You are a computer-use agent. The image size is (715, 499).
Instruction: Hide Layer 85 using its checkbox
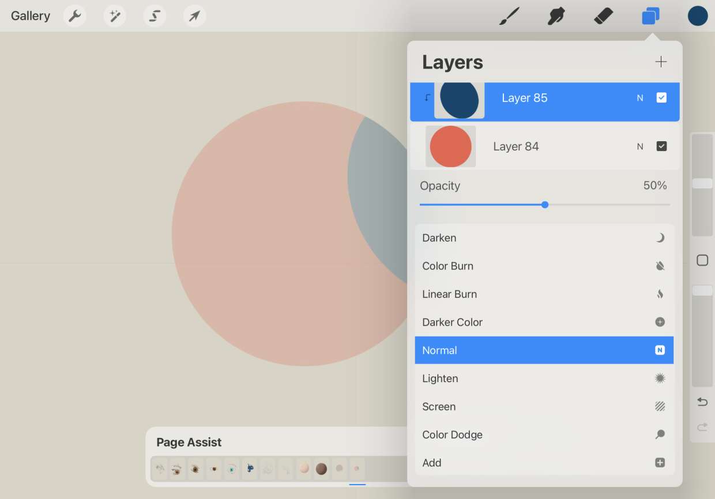(x=661, y=98)
